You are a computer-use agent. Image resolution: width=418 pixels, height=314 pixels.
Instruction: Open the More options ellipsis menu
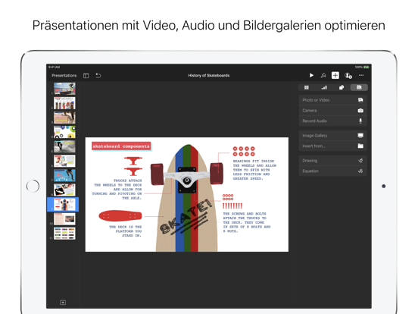click(361, 75)
